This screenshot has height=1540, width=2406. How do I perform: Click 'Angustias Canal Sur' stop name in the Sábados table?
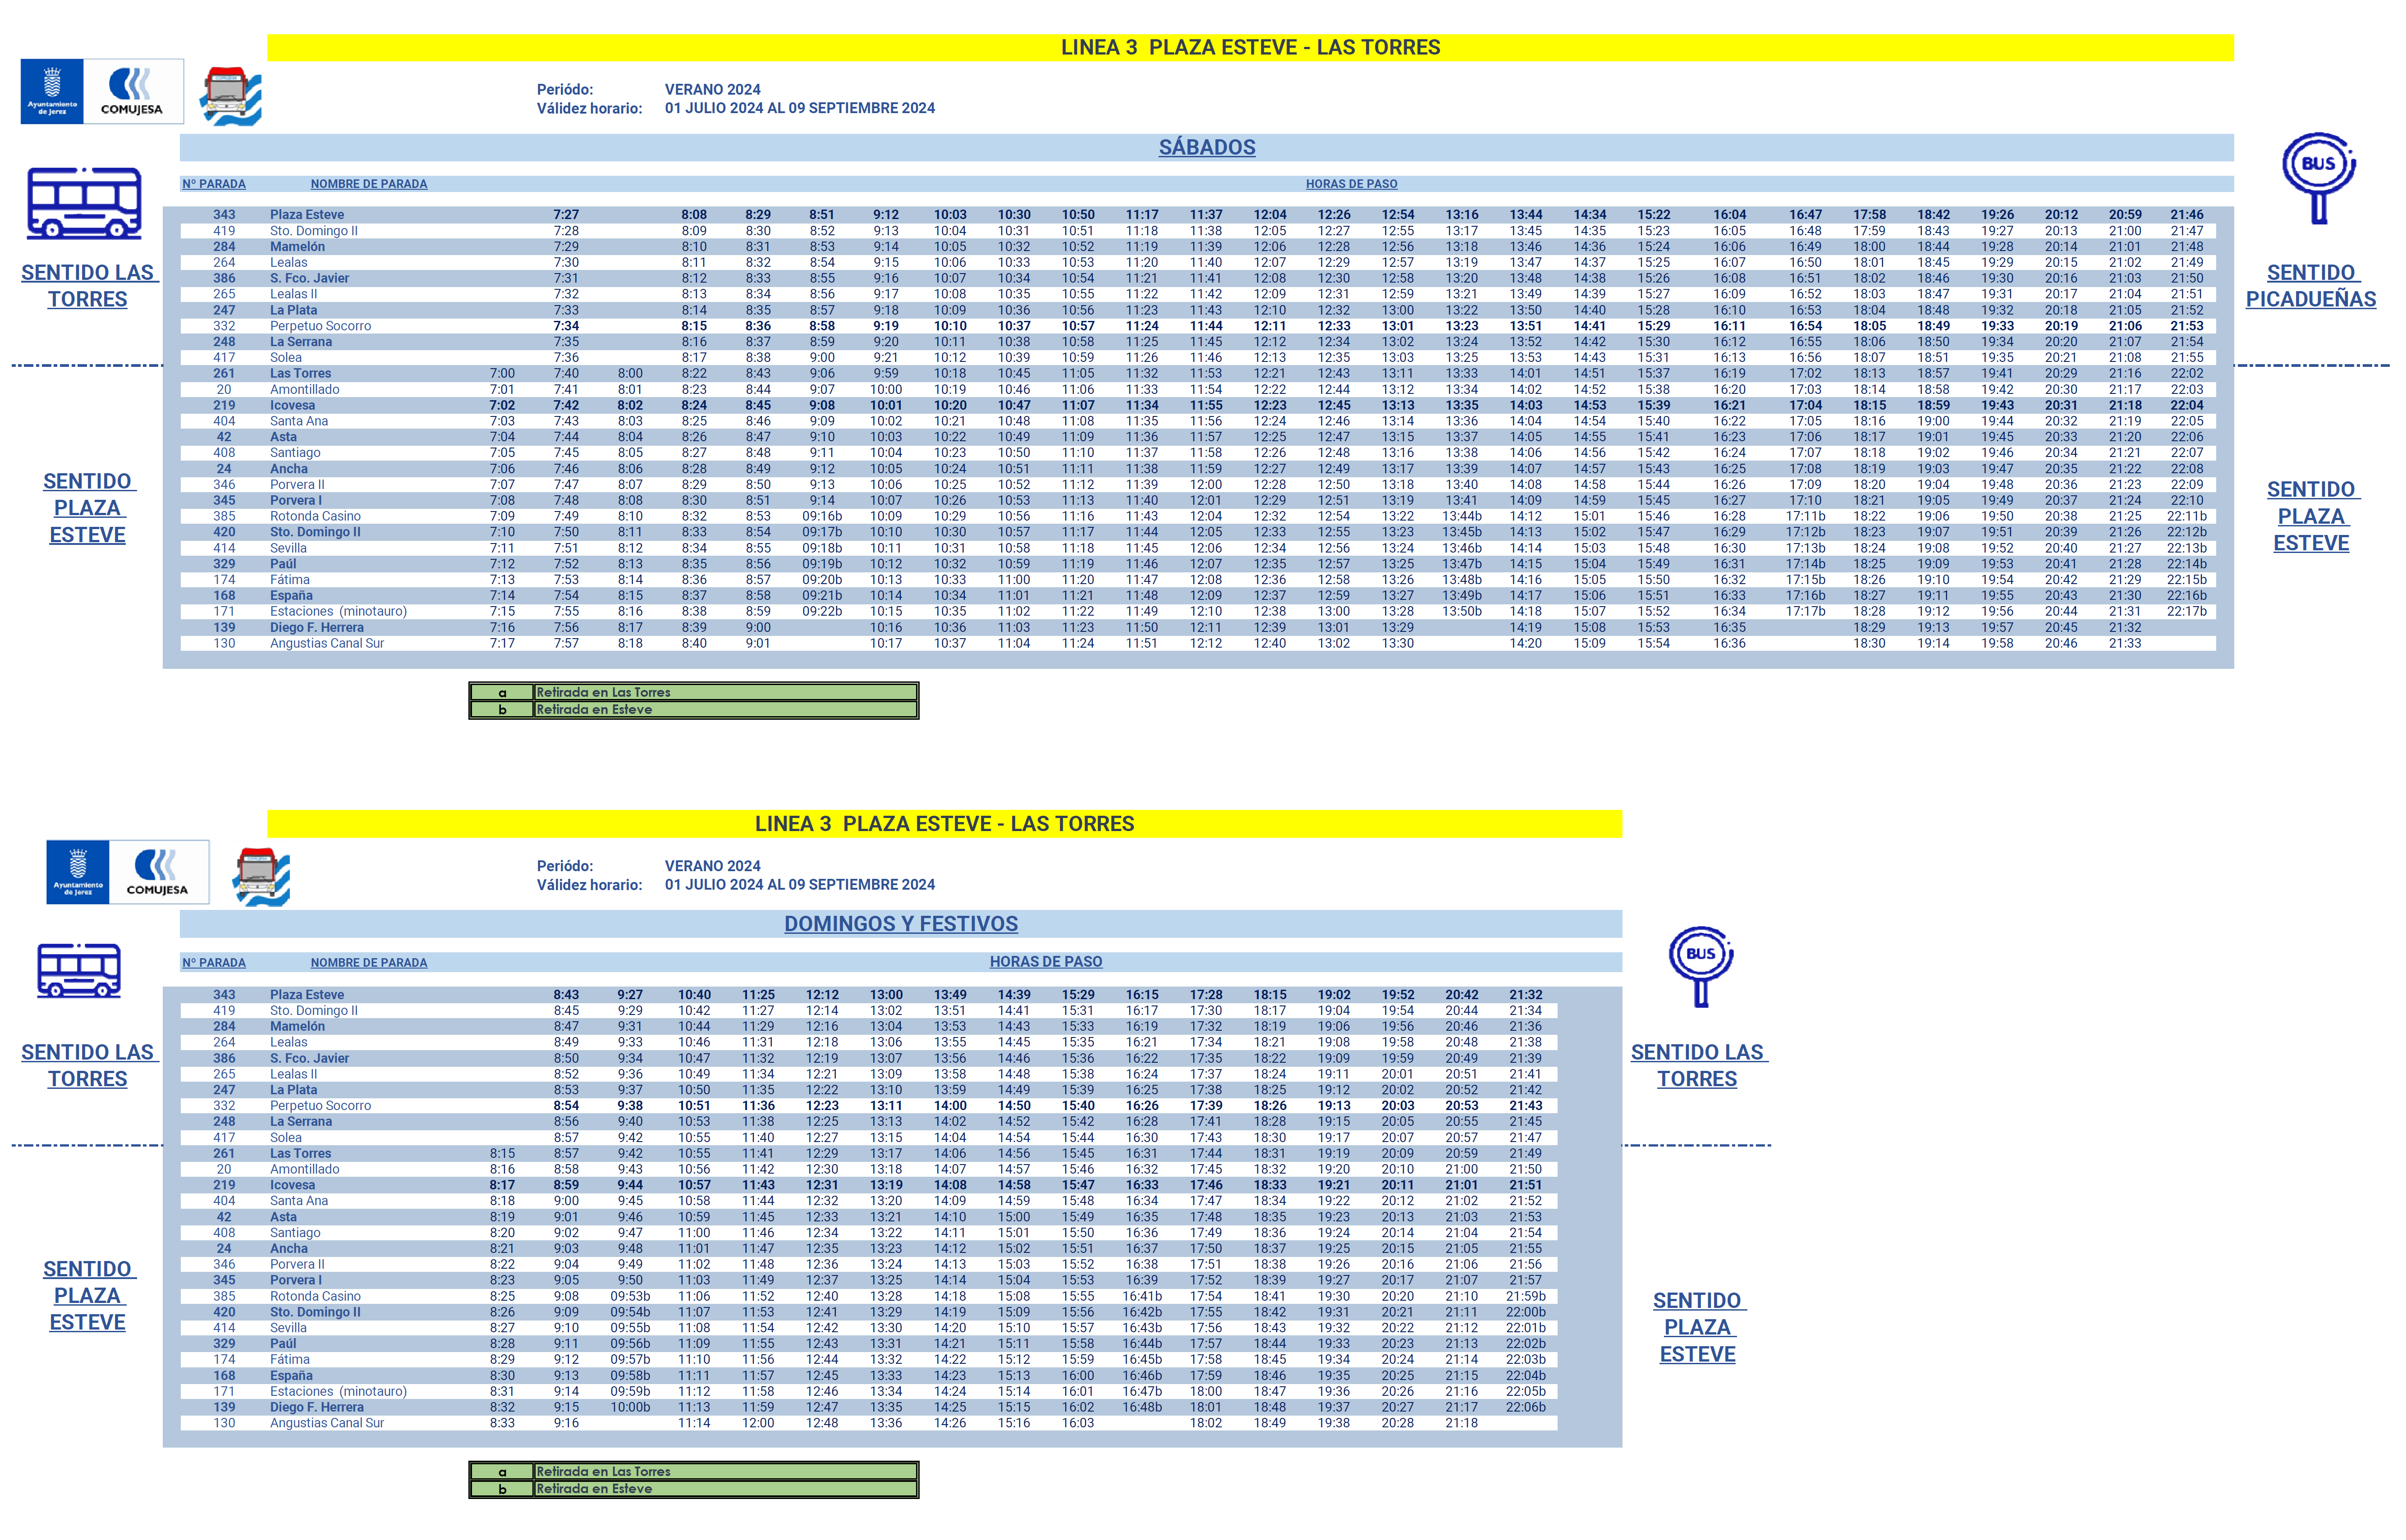327,643
